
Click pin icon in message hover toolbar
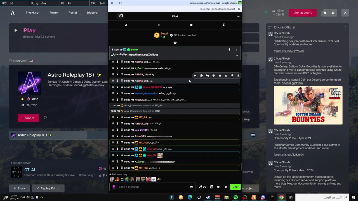click(232, 76)
